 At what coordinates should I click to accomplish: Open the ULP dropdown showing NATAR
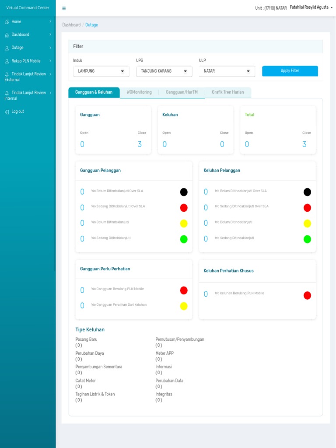(227, 71)
